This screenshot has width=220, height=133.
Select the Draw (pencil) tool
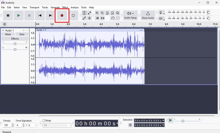tap(84, 18)
